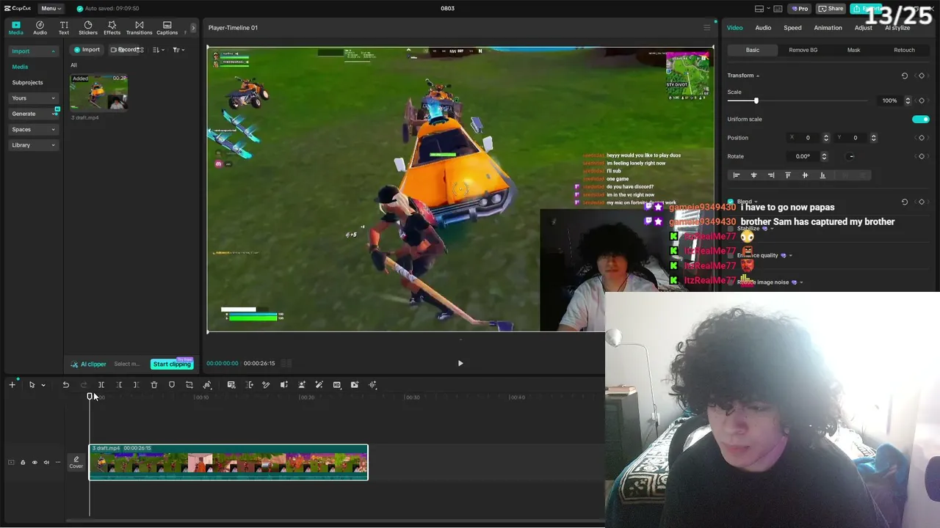Open the select tool mode dropdown arrow
Screen dimensions: 940x528
(x=43, y=385)
